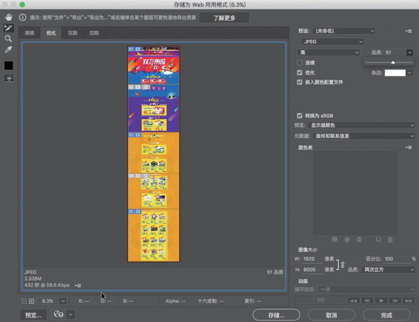Click the map to transparent color table icon
Screen dimensions: 419x322
(x=334, y=239)
